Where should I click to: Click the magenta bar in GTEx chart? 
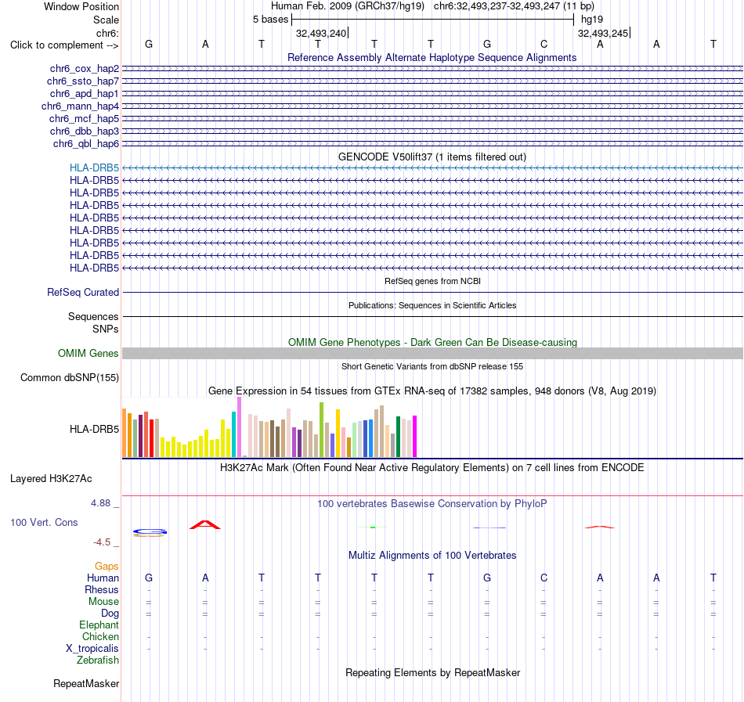point(415,436)
